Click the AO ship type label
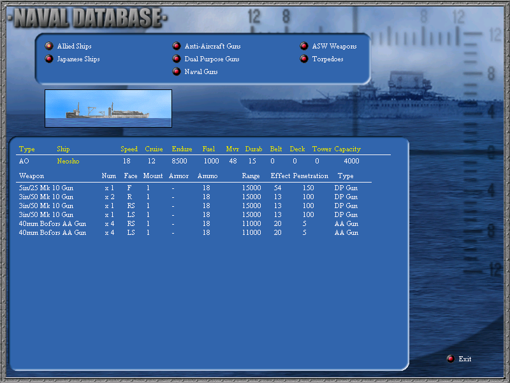 pyautogui.click(x=24, y=161)
